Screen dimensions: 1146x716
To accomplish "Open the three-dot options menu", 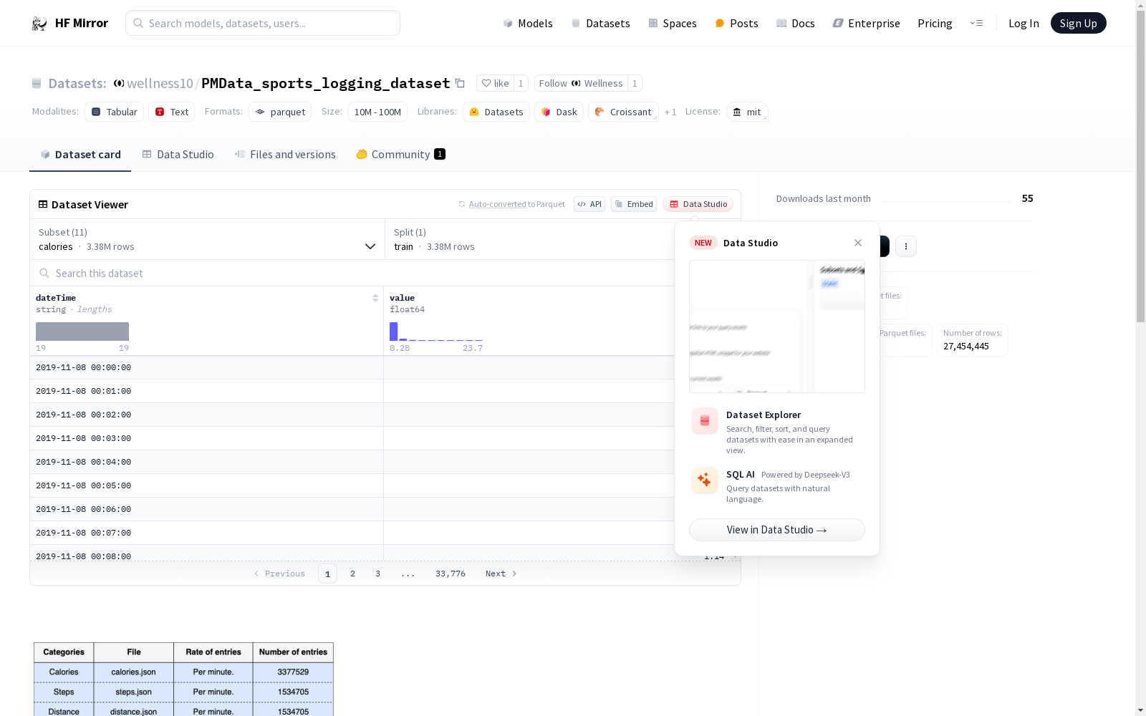I will 906,246.
